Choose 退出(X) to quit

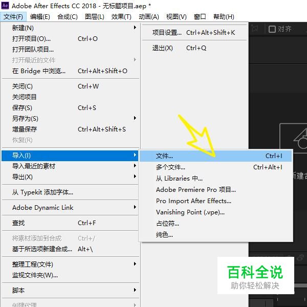tap(194, 48)
